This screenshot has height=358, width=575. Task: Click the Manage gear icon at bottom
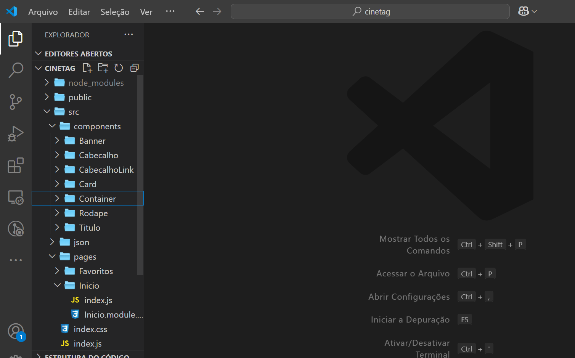(x=16, y=356)
